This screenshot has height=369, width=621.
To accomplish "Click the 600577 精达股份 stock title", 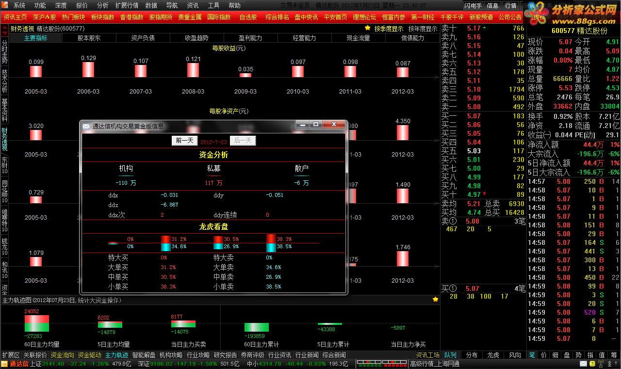I will 579,31.
